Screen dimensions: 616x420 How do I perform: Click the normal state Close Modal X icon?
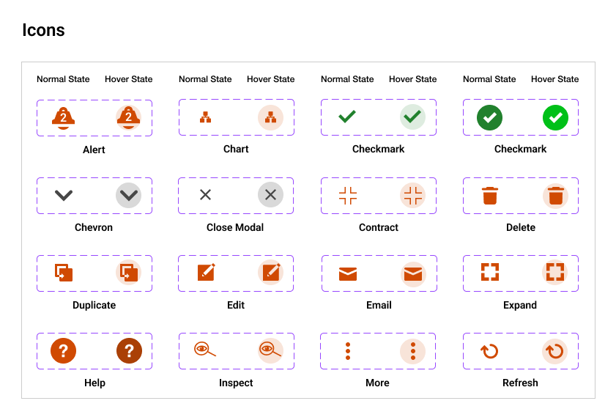coord(206,195)
